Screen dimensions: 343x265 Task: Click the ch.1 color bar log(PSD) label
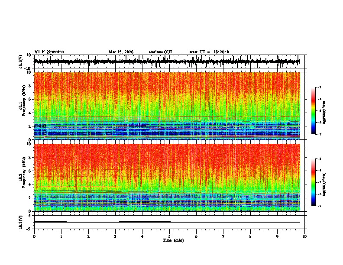coord(324,113)
